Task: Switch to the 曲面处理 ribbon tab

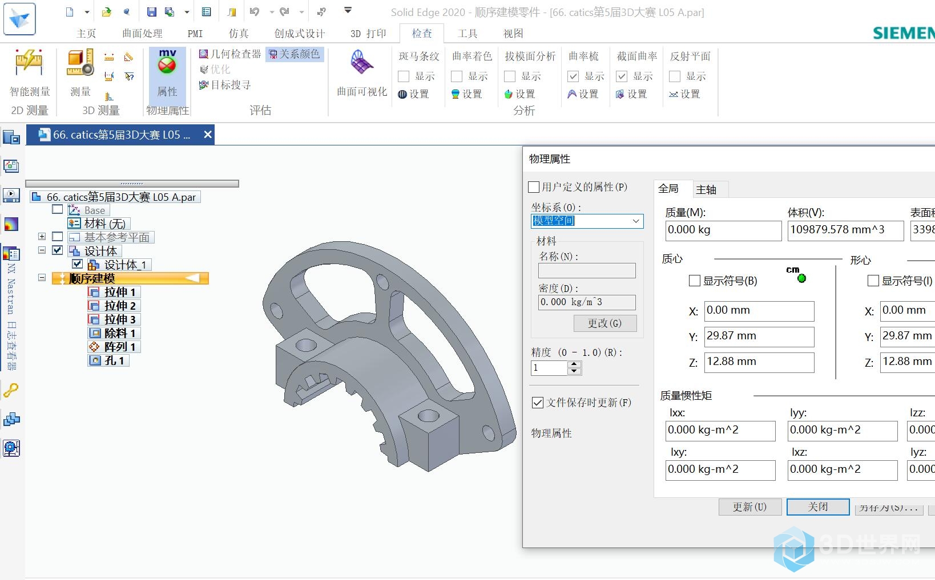Action: [142, 34]
